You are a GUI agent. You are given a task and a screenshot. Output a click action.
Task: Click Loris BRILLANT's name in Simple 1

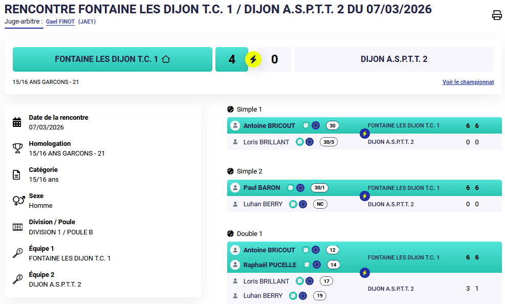(x=266, y=142)
